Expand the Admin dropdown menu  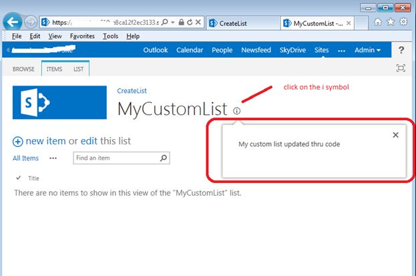[367, 50]
